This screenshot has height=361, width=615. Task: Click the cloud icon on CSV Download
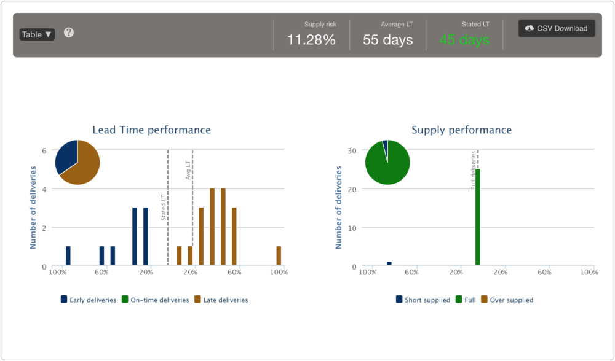[530, 28]
